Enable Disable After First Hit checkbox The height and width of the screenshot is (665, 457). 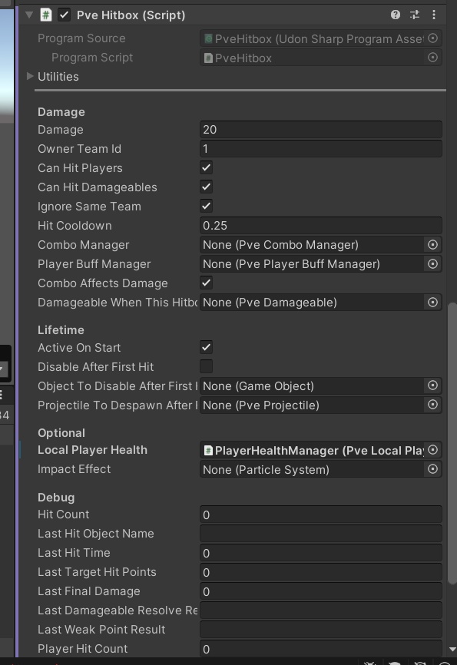click(206, 366)
